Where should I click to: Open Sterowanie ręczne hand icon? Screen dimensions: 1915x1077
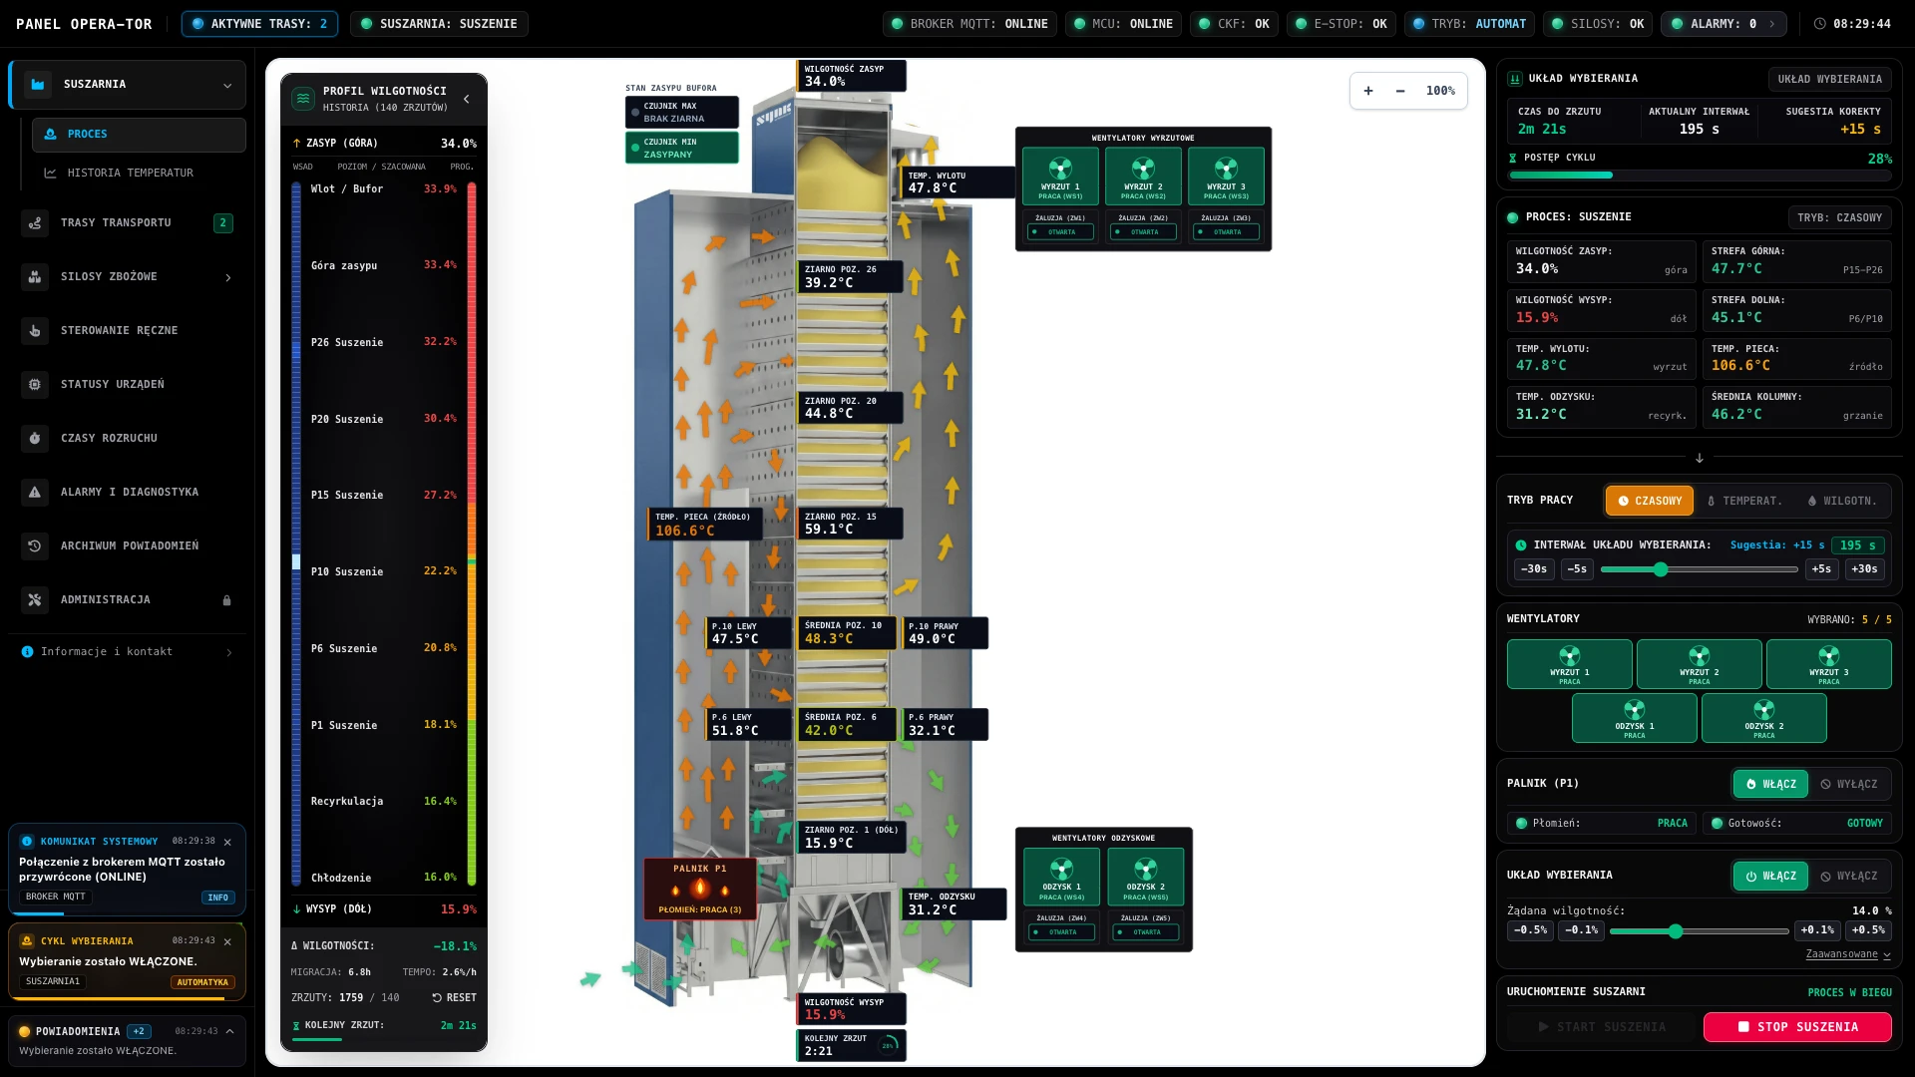(x=35, y=331)
